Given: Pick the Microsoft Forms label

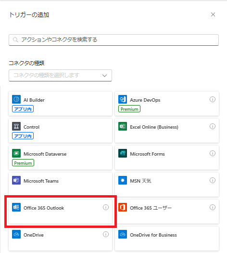Looking at the screenshot, I should [147, 154].
